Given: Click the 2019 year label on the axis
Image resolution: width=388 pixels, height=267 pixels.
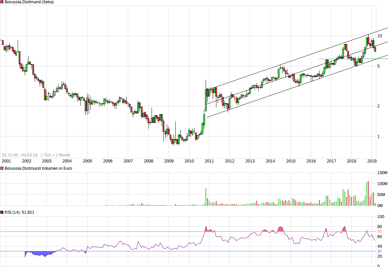Looking at the screenshot, I should [372, 161].
